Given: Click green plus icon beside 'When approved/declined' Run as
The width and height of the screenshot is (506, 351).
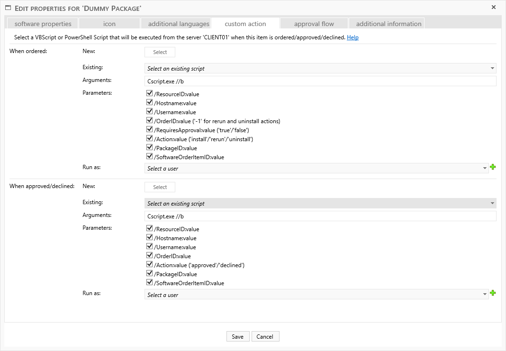Looking at the screenshot, I should point(493,293).
